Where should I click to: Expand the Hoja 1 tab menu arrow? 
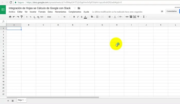tap(25, 100)
